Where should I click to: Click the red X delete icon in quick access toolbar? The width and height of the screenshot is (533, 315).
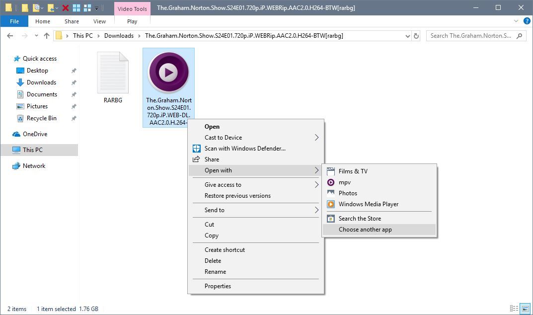click(66, 8)
